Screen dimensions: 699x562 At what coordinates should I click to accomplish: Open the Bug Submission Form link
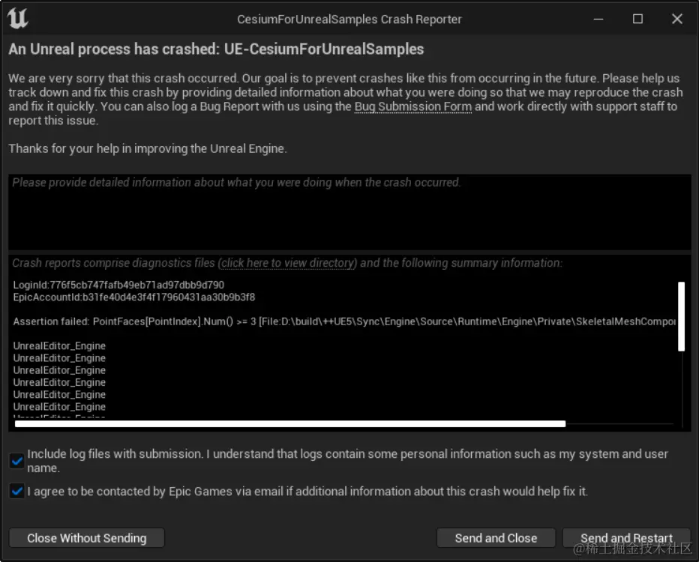412,106
